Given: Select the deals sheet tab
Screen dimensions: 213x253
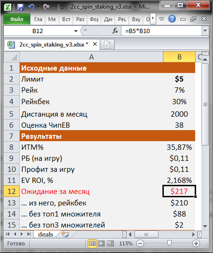Looking at the screenshot, I should tap(45, 234).
